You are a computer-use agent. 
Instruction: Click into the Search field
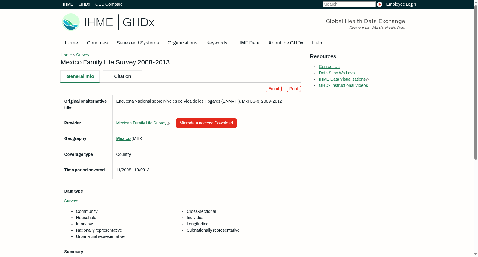pyautogui.click(x=349, y=4)
